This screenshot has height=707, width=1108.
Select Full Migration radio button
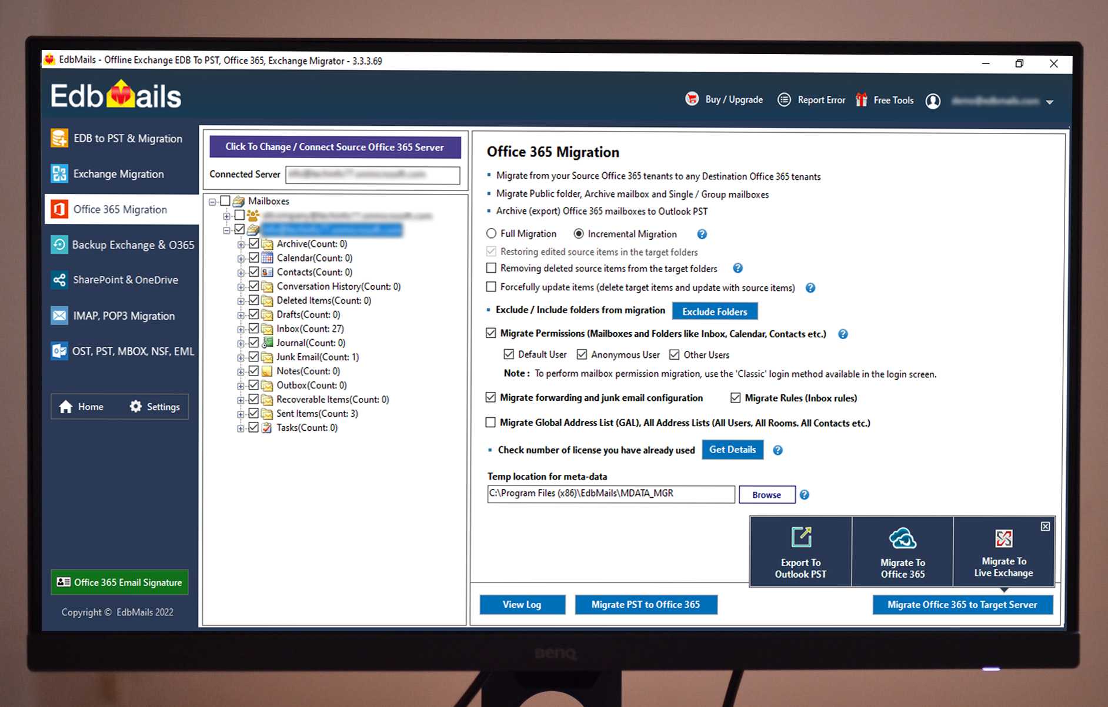click(492, 233)
